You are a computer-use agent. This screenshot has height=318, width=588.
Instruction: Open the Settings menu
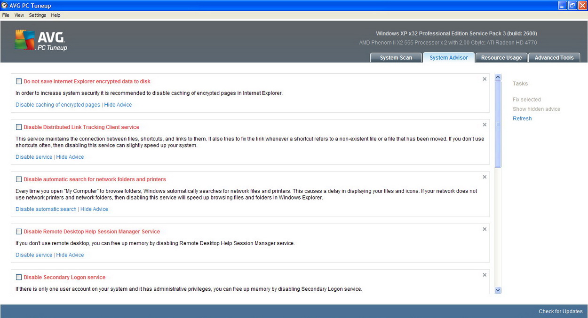point(38,15)
